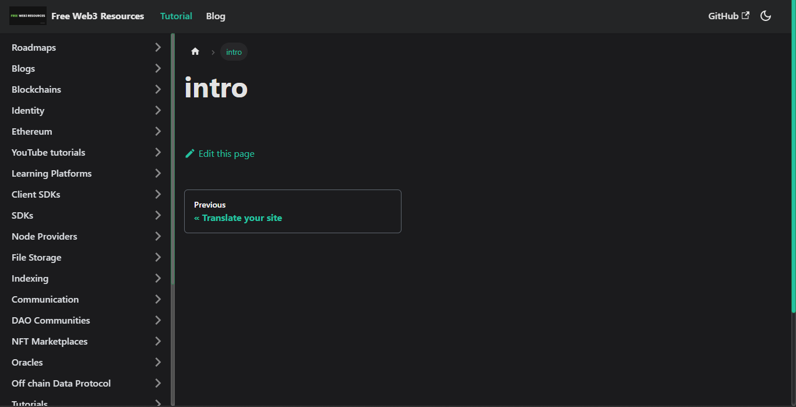Expand the Ethereum chevron
Image resolution: width=796 pixels, height=407 pixels.
pos(158,131)
